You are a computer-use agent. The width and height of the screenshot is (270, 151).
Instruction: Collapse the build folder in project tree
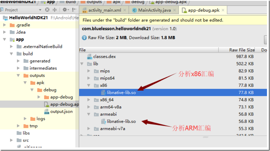(x=11, y=54)
